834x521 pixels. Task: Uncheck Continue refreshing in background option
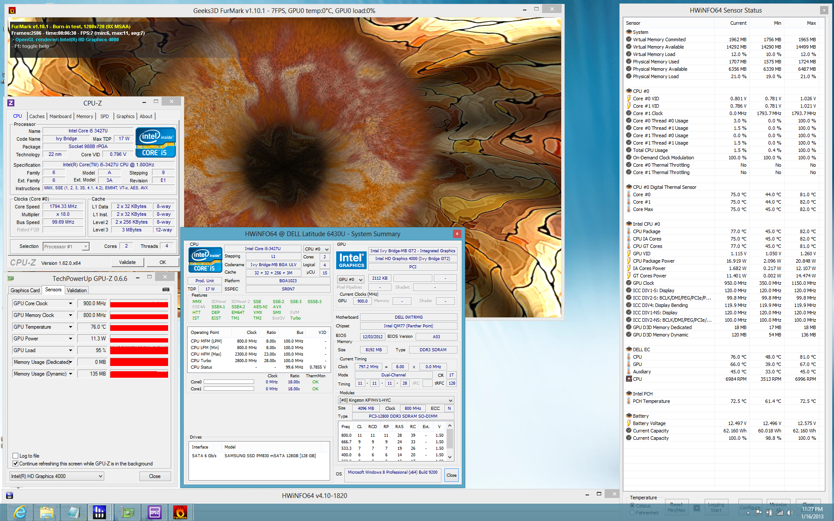[x=16, y=464]
